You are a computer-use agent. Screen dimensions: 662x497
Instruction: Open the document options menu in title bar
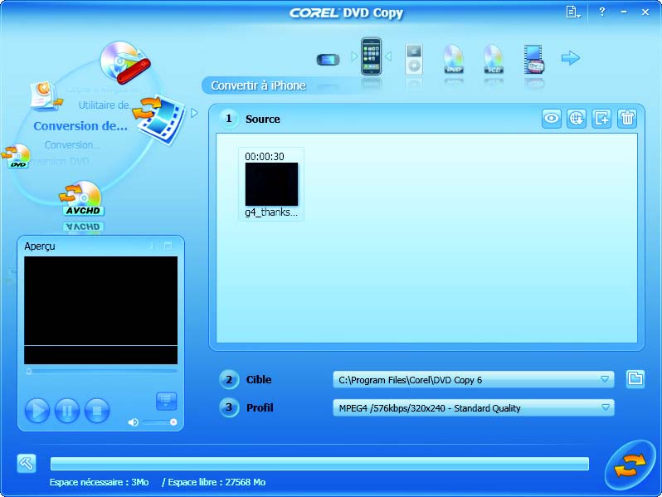[x=572, y=12]
